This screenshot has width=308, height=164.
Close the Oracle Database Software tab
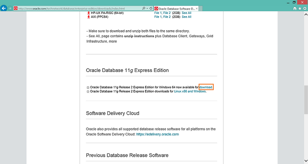[197, 9]
